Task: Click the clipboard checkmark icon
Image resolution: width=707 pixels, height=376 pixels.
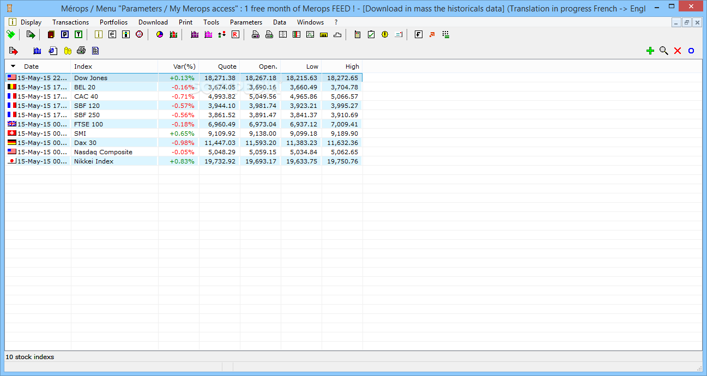Action: coord(371,34)
